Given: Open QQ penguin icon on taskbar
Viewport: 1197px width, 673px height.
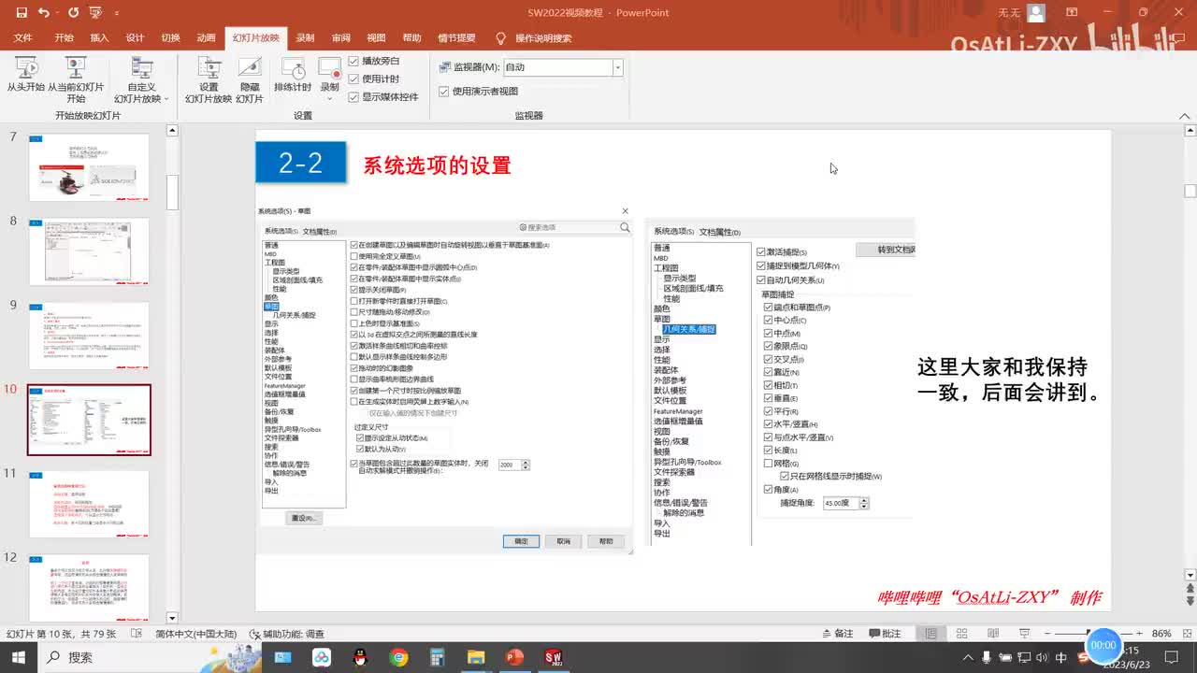Looking at the screenshot, I should [x=360, y=657].
